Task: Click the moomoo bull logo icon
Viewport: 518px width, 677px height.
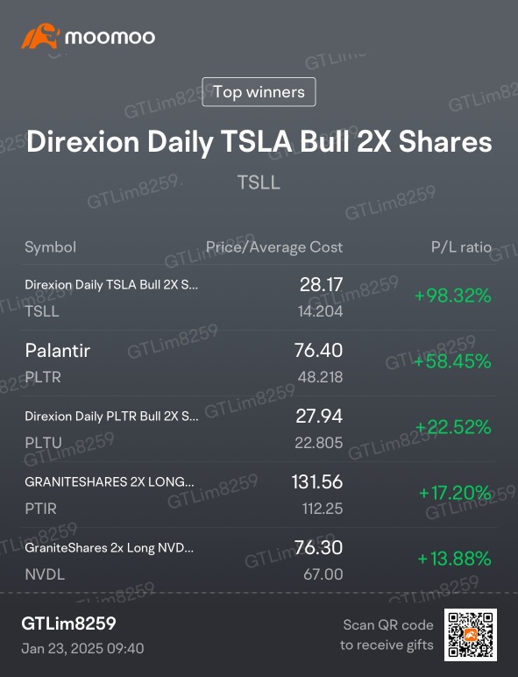Action: (40, 36)
